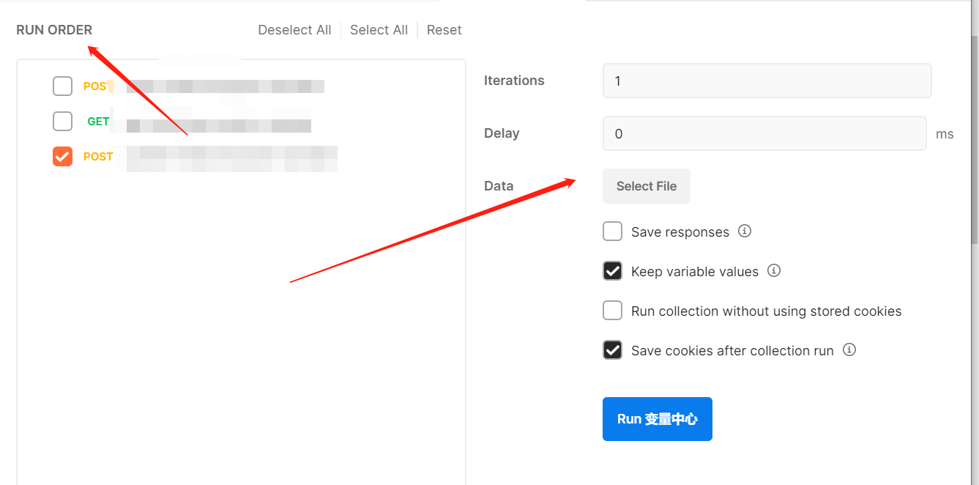Screen dimensions: 979x485
Task: Click Select All in run order
Action: point(379,30)
